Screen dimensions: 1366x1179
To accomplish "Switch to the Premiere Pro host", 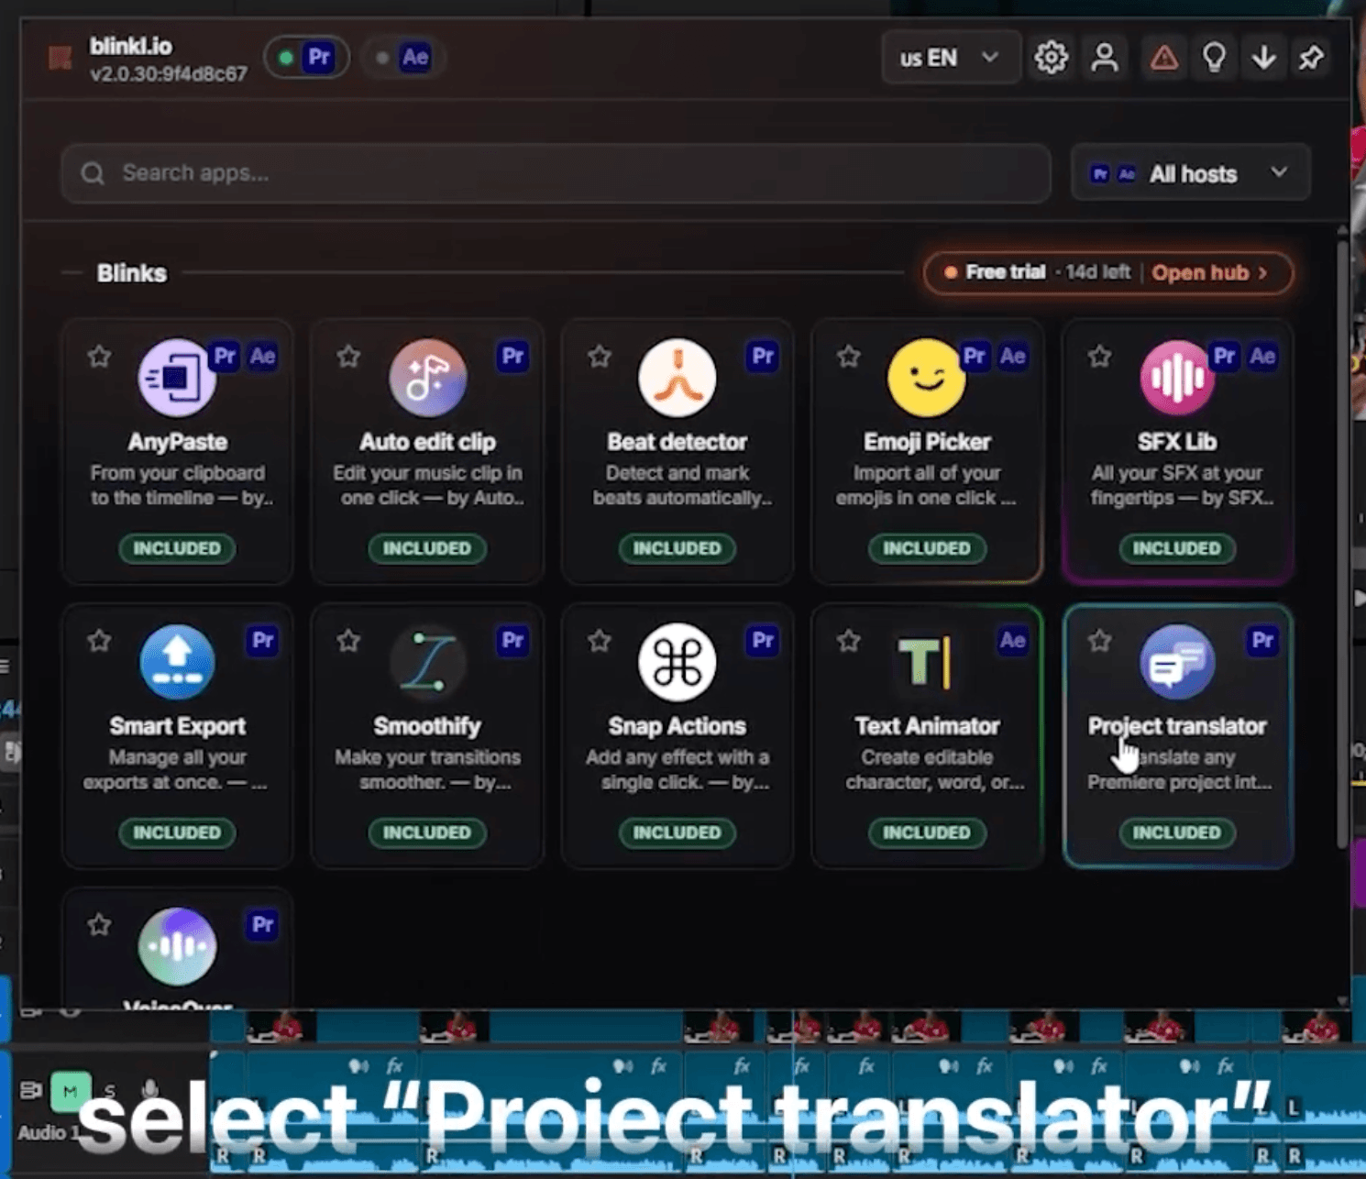I will (x=307, y=58).
